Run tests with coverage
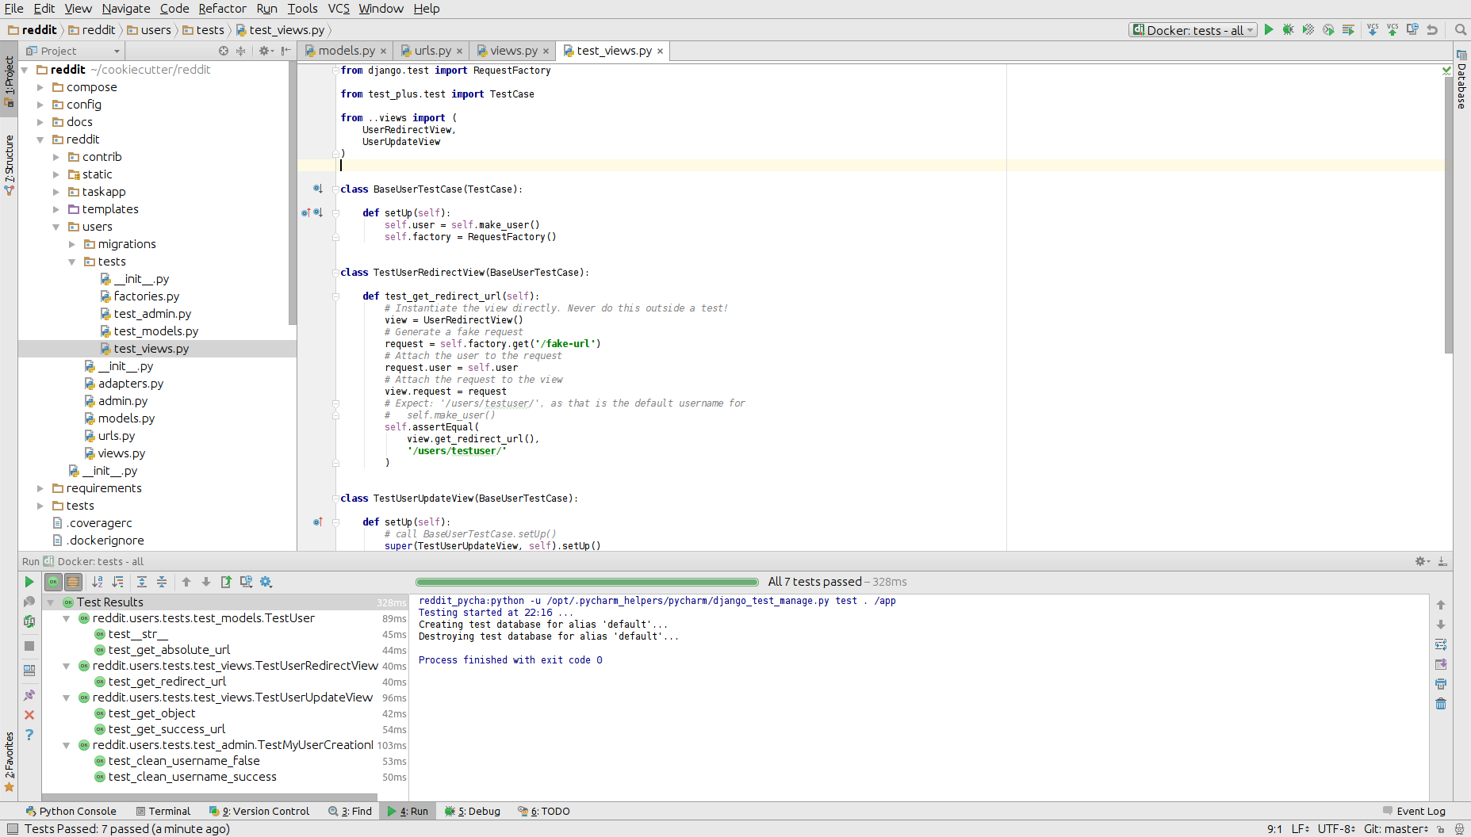The width and height of the screenshot is (1471, 837). (x=1307, y=29)
